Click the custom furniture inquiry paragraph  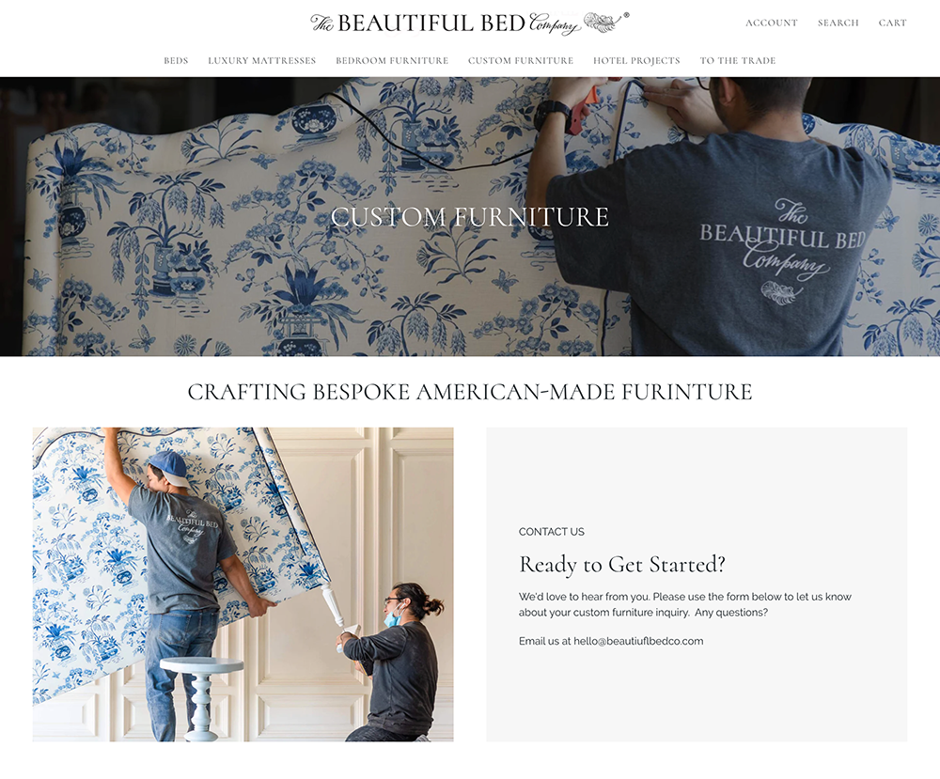pyautogui.click(x=684, y=604)
